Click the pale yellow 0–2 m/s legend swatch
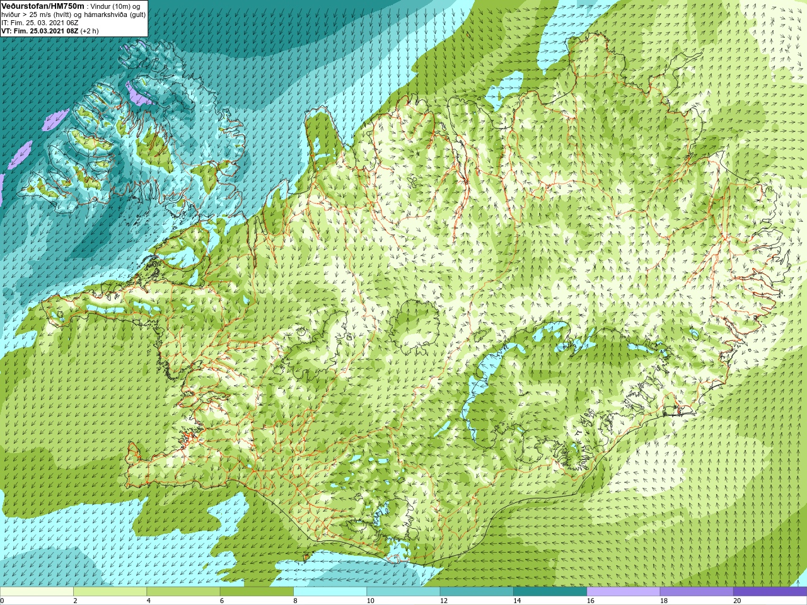 (x=37, y=592)
